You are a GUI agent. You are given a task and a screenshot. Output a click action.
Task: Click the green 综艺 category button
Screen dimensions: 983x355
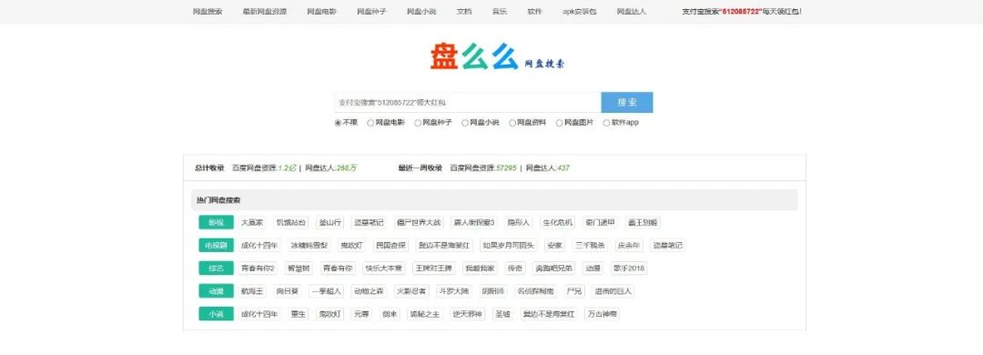coord(216,269)
